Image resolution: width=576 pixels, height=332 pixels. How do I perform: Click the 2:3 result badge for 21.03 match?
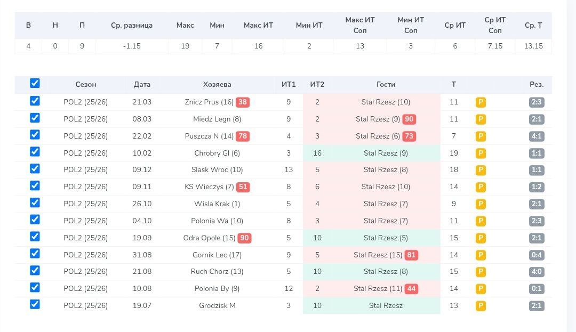coord(537,102)
